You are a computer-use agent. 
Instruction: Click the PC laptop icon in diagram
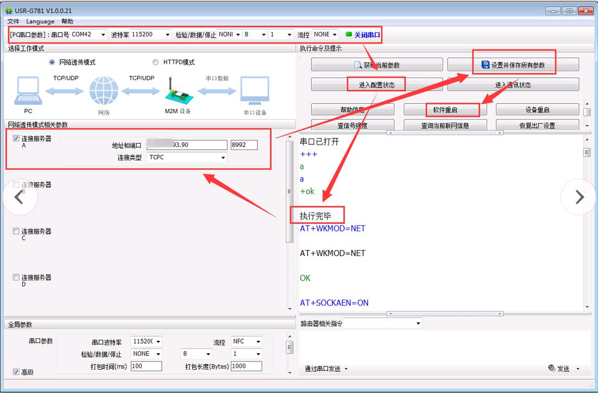[28, 90]
